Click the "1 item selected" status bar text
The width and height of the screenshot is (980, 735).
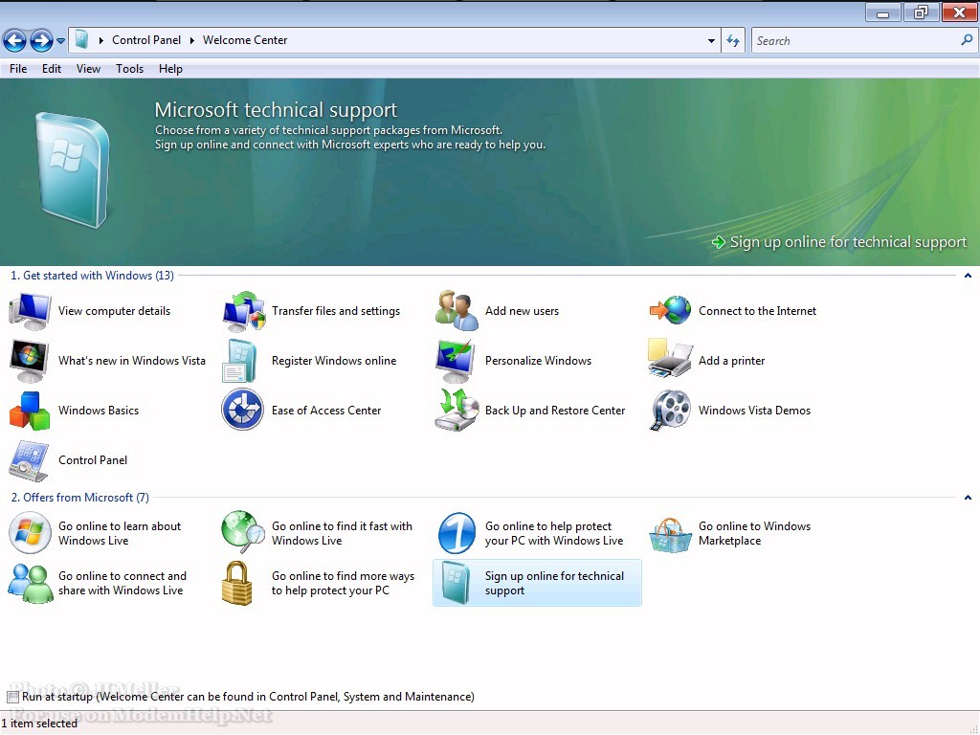pyautogui.click(x=39, y=724)
